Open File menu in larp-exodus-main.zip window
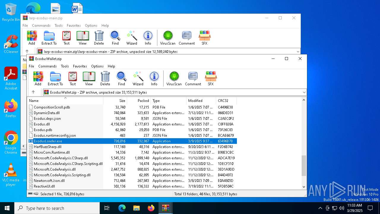Viewport: 380px width, 214px height. [25, 26]
